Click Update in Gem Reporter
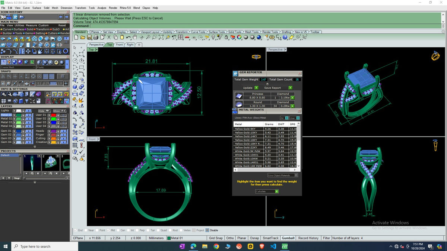Image resolution: width=447 pixels, height=251 pixels. (250, 88)
